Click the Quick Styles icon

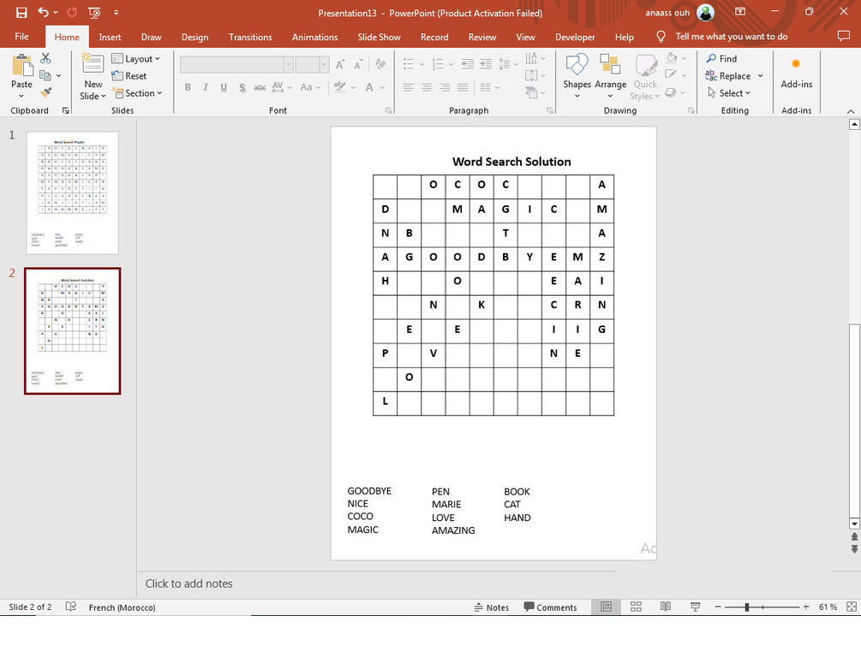[x=646, y=65]
